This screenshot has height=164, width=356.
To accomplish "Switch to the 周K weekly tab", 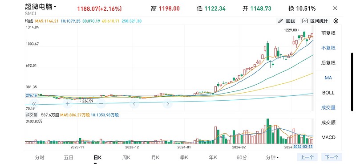I will [x=126, y=157].
